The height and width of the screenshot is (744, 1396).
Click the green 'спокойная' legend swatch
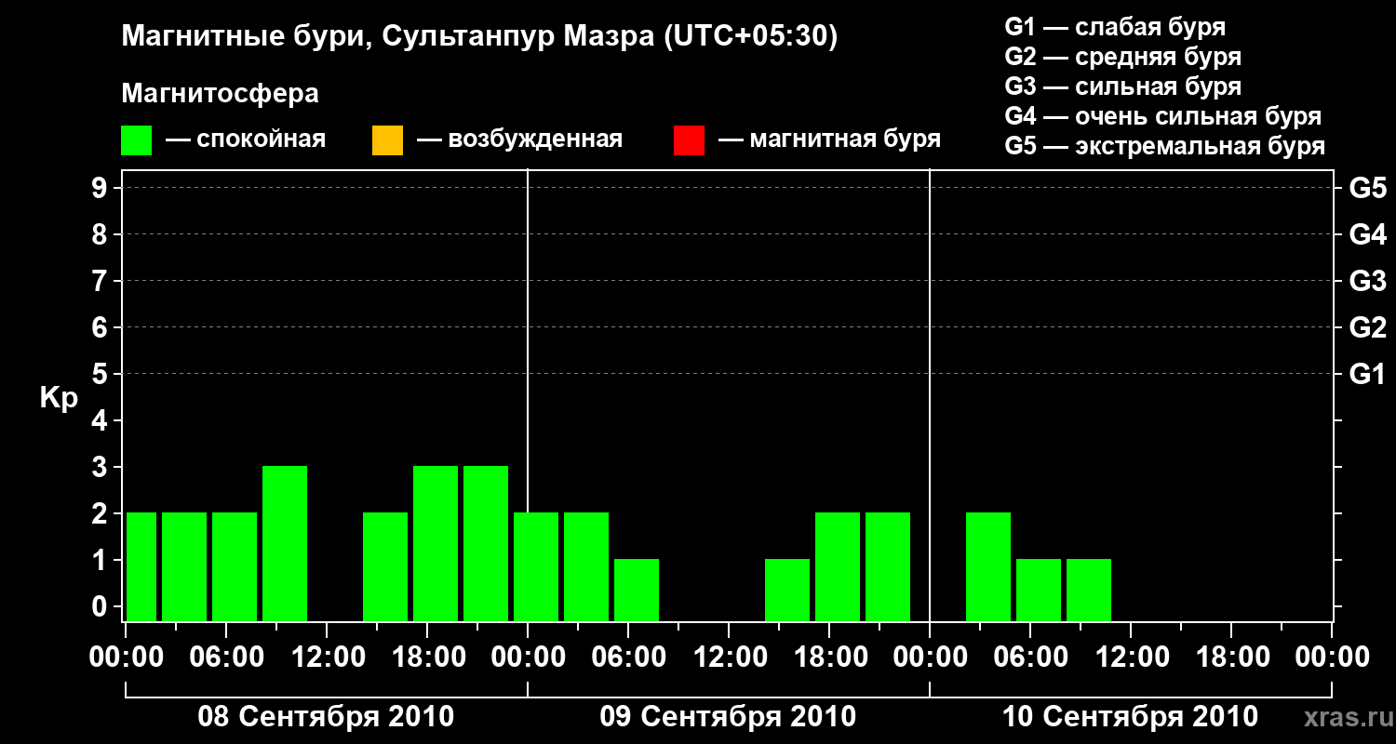pyautogui.click(x=137, y=140)
